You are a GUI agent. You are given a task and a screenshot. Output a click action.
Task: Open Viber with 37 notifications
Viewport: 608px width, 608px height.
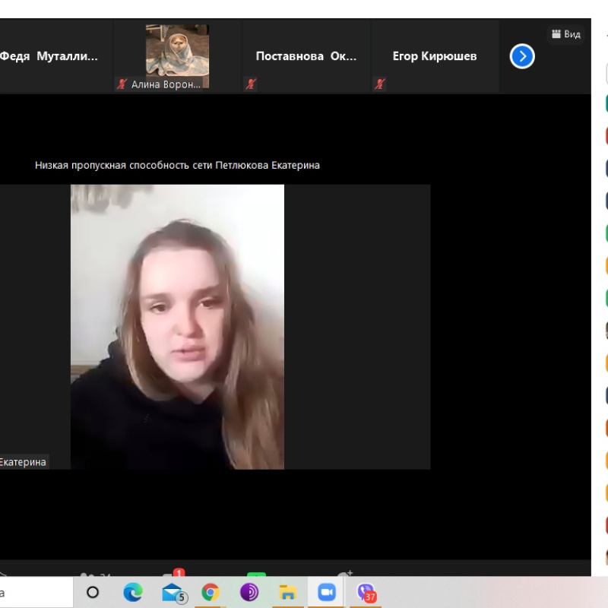coord(366,592)
